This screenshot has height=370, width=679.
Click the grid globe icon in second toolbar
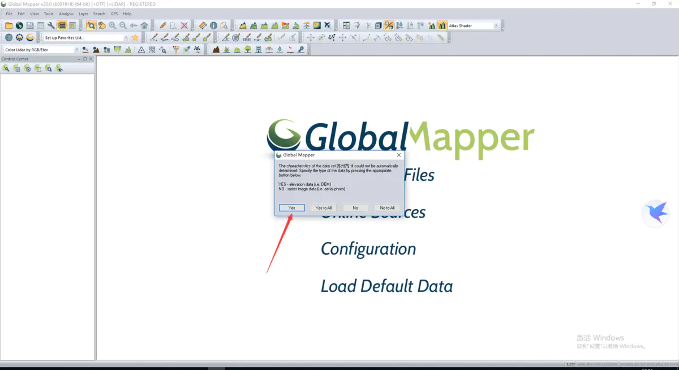tap(8, 37)
